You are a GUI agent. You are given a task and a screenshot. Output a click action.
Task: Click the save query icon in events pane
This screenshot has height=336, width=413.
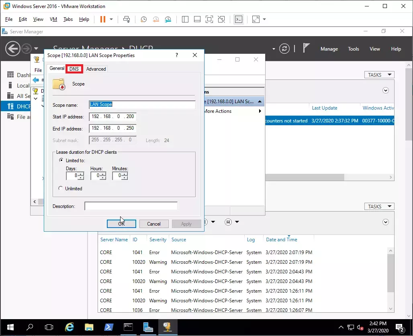pos(228,222)
